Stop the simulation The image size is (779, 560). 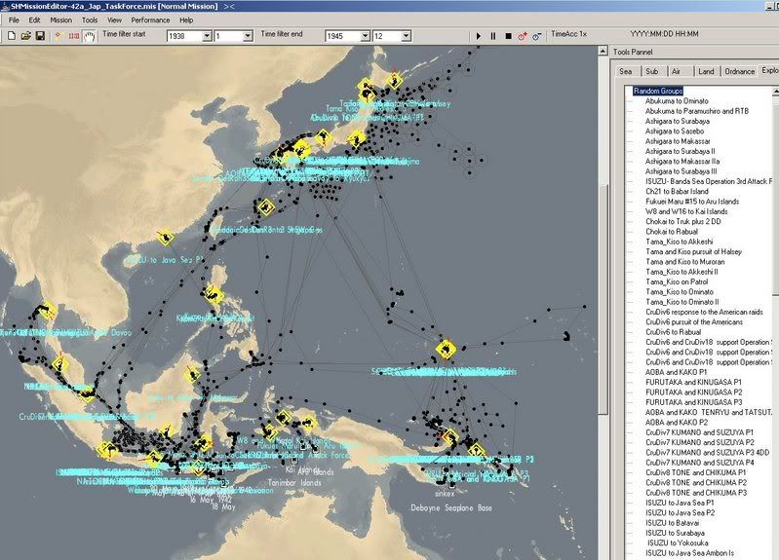pos(508,36)
